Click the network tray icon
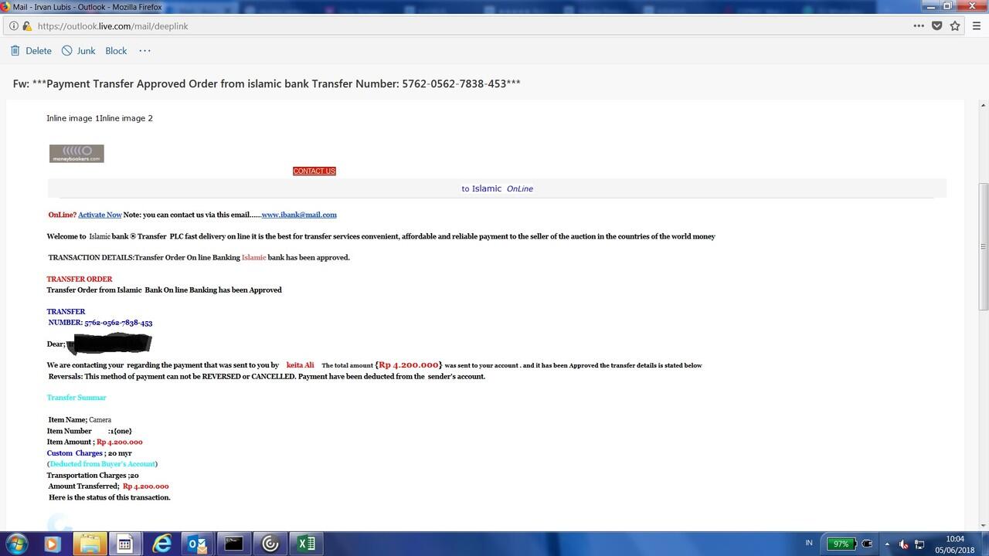Screen dimensions: 989x556 tap(920, 544)
